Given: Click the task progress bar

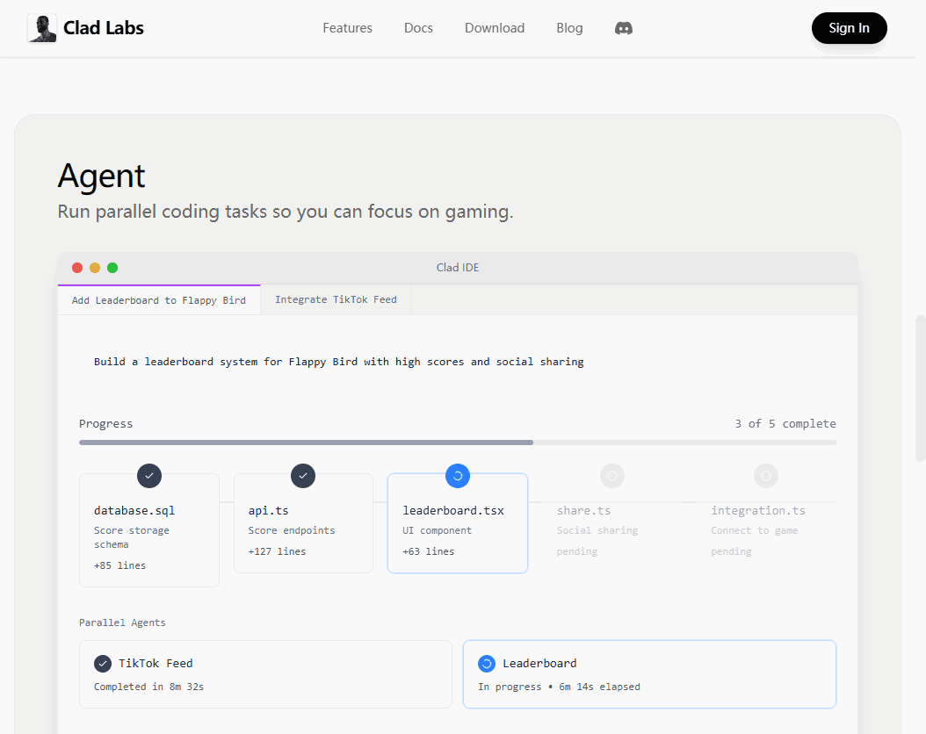Looking at the screenshot, I should click(457, 443).
